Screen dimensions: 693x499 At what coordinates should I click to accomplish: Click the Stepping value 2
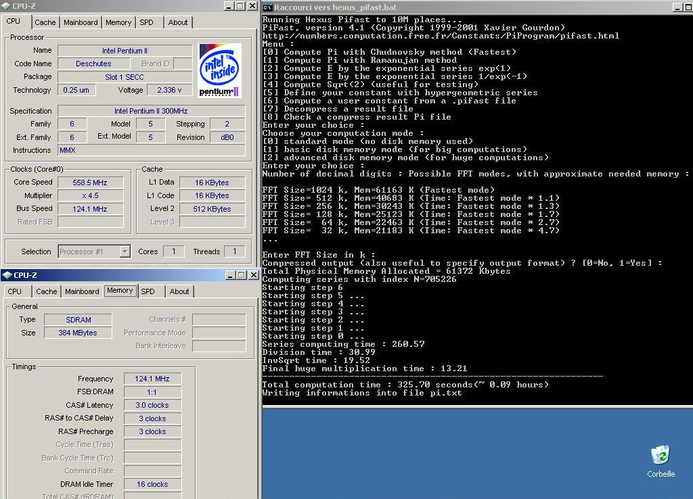tap(227, 124)
